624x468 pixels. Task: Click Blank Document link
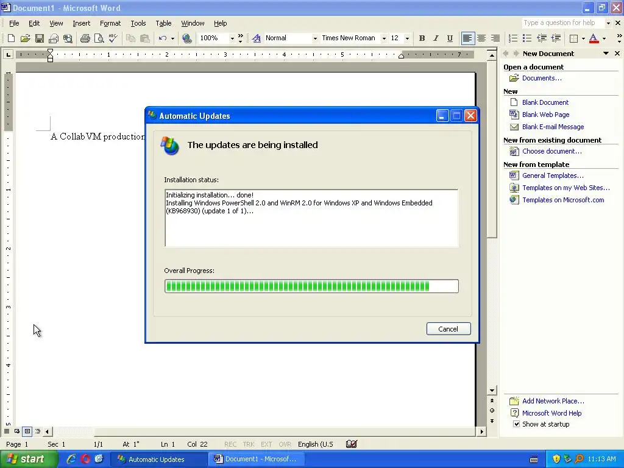[545, 102]
